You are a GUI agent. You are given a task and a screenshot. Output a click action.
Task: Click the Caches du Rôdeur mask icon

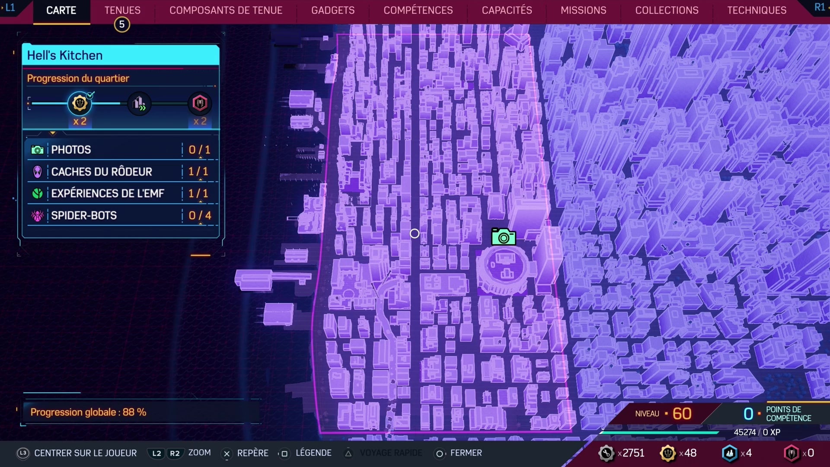tap(37, 172)
